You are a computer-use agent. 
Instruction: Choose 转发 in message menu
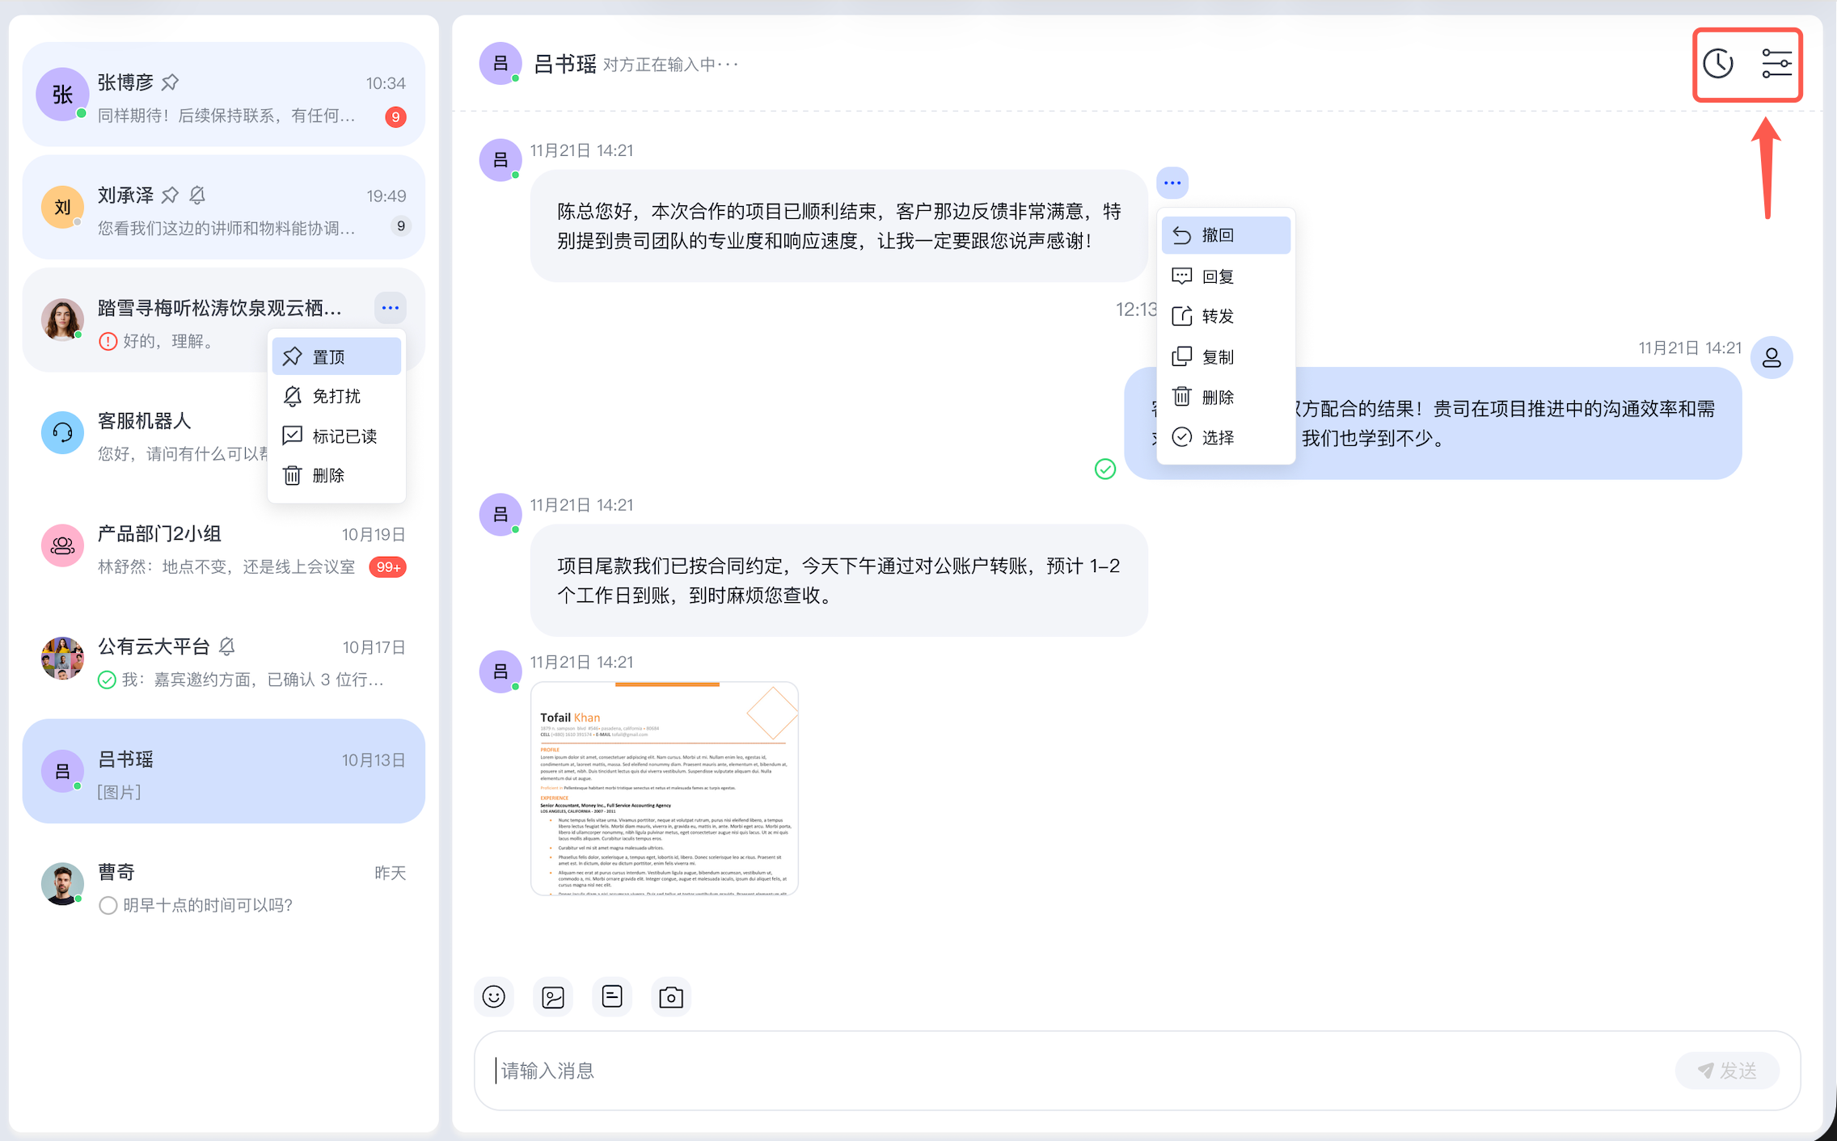click(1218, 316)
